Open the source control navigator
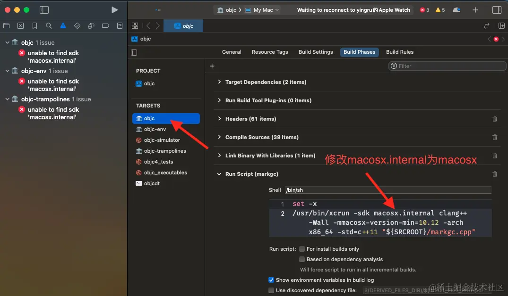508x296 pixels. [x=20, y=26]
